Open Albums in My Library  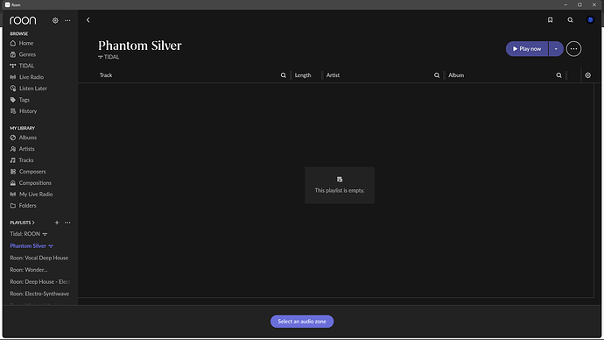pyautogui.click(x=24, y=138)
